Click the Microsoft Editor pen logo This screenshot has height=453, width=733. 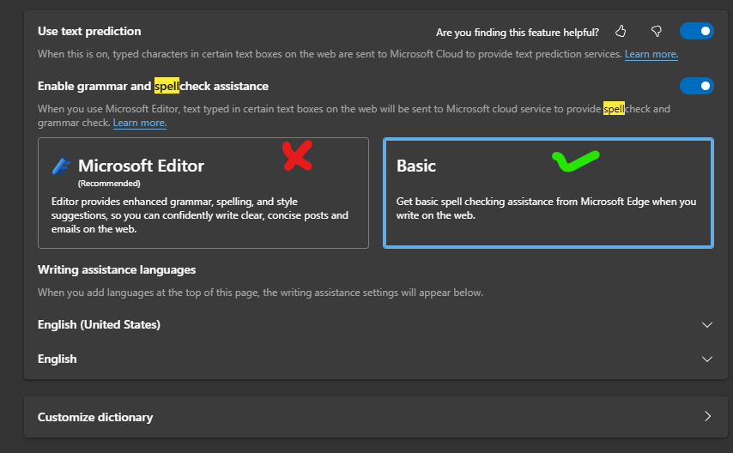61,166
